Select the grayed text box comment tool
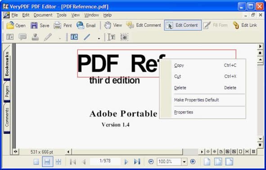Viewport: 266px width, 170px height. tap(10, 37)
